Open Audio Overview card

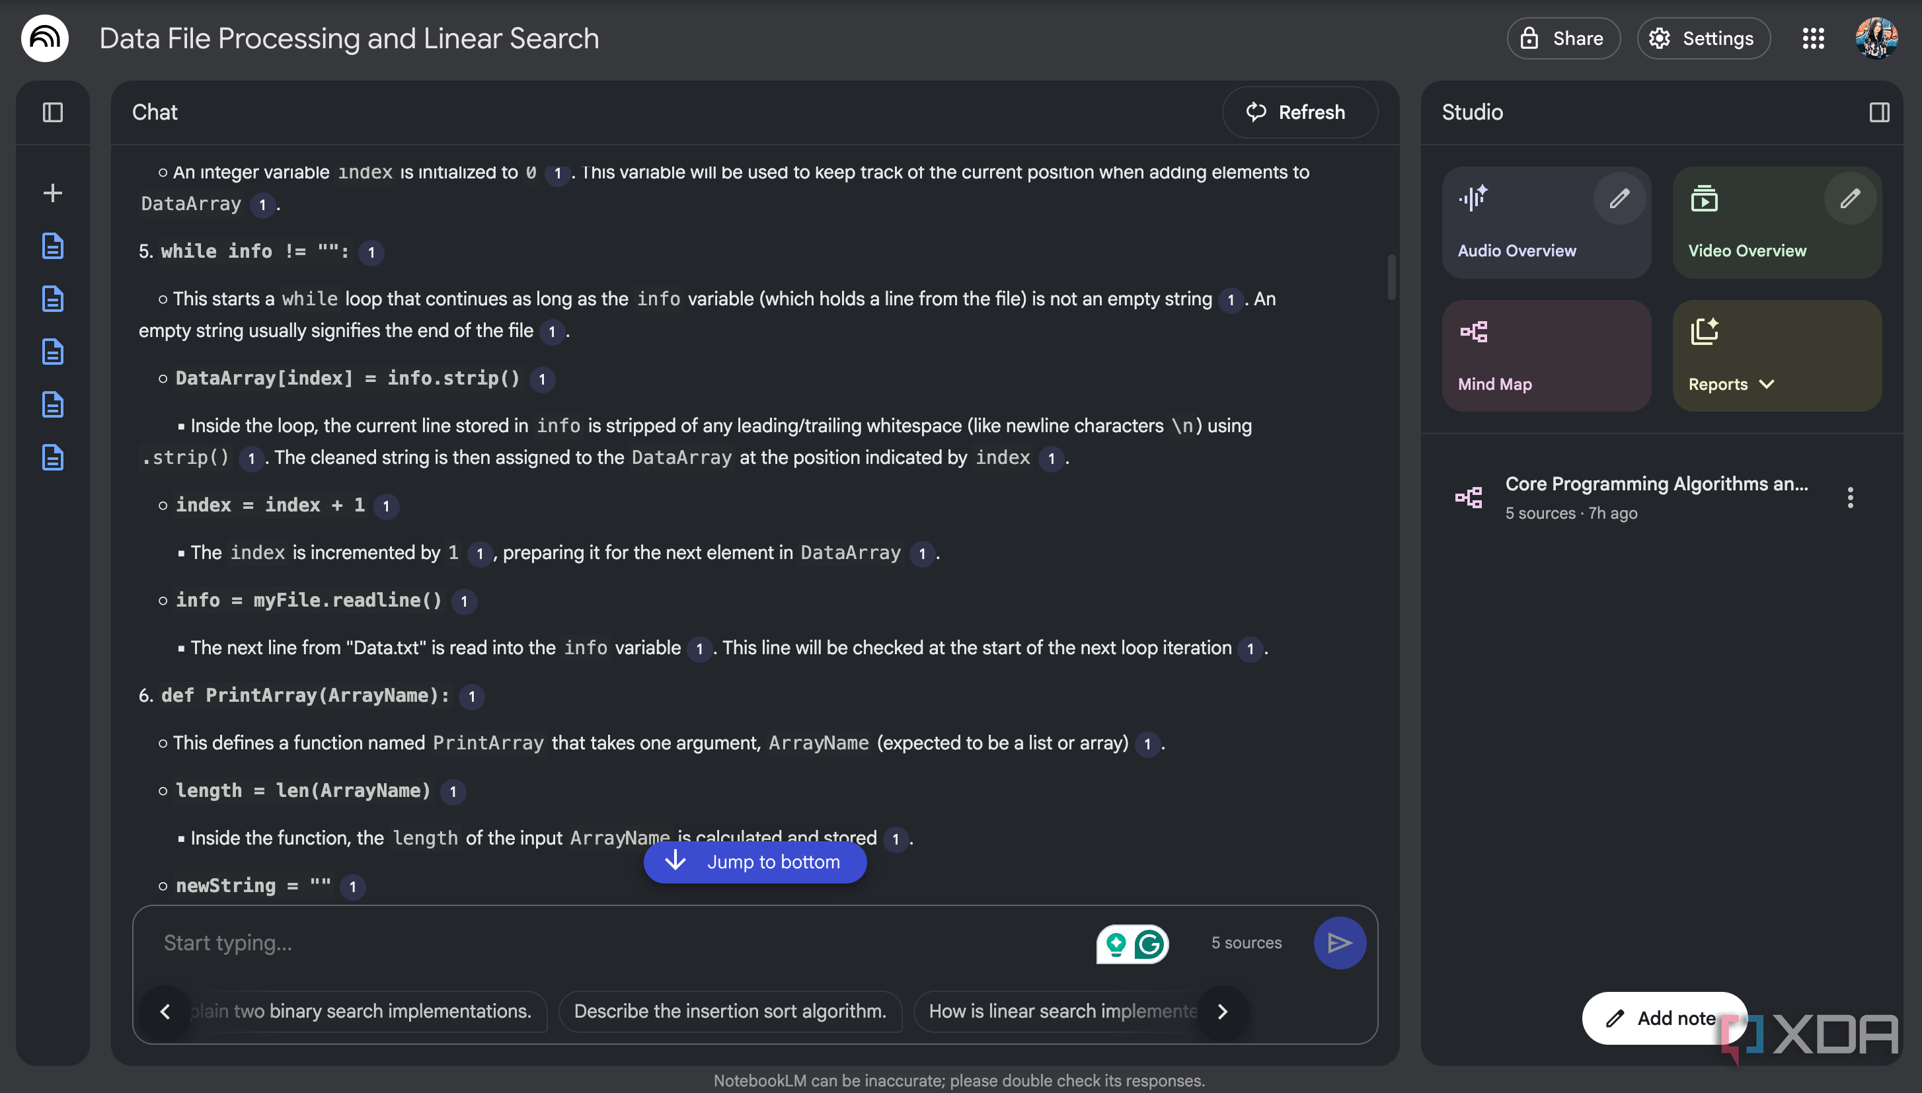pyautogui.click(x=1546, y=222)
